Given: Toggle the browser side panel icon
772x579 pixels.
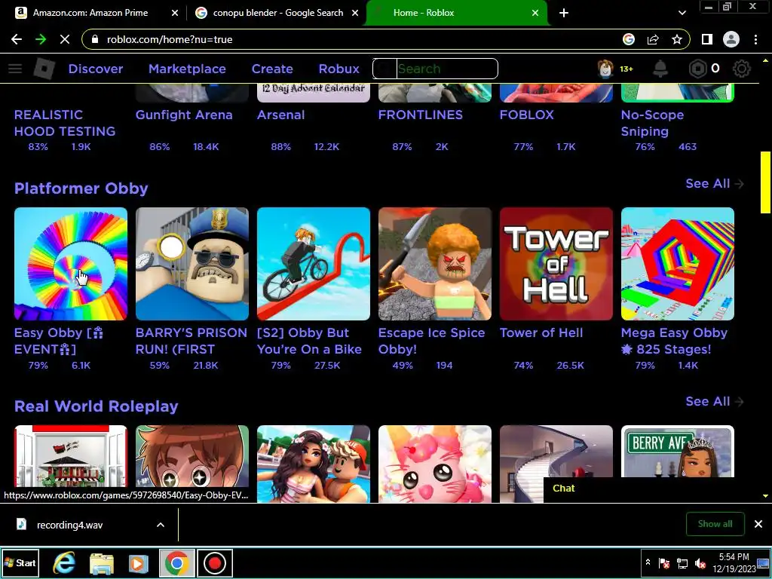Looking at the screenshot, I should (x=707, y=39).
